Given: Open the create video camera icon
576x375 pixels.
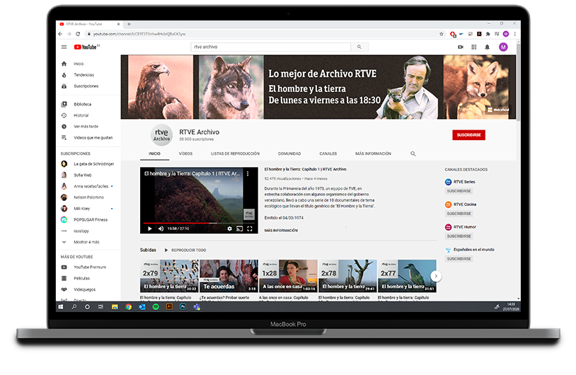Looking at the screenshot, I should tap(461, 47).
